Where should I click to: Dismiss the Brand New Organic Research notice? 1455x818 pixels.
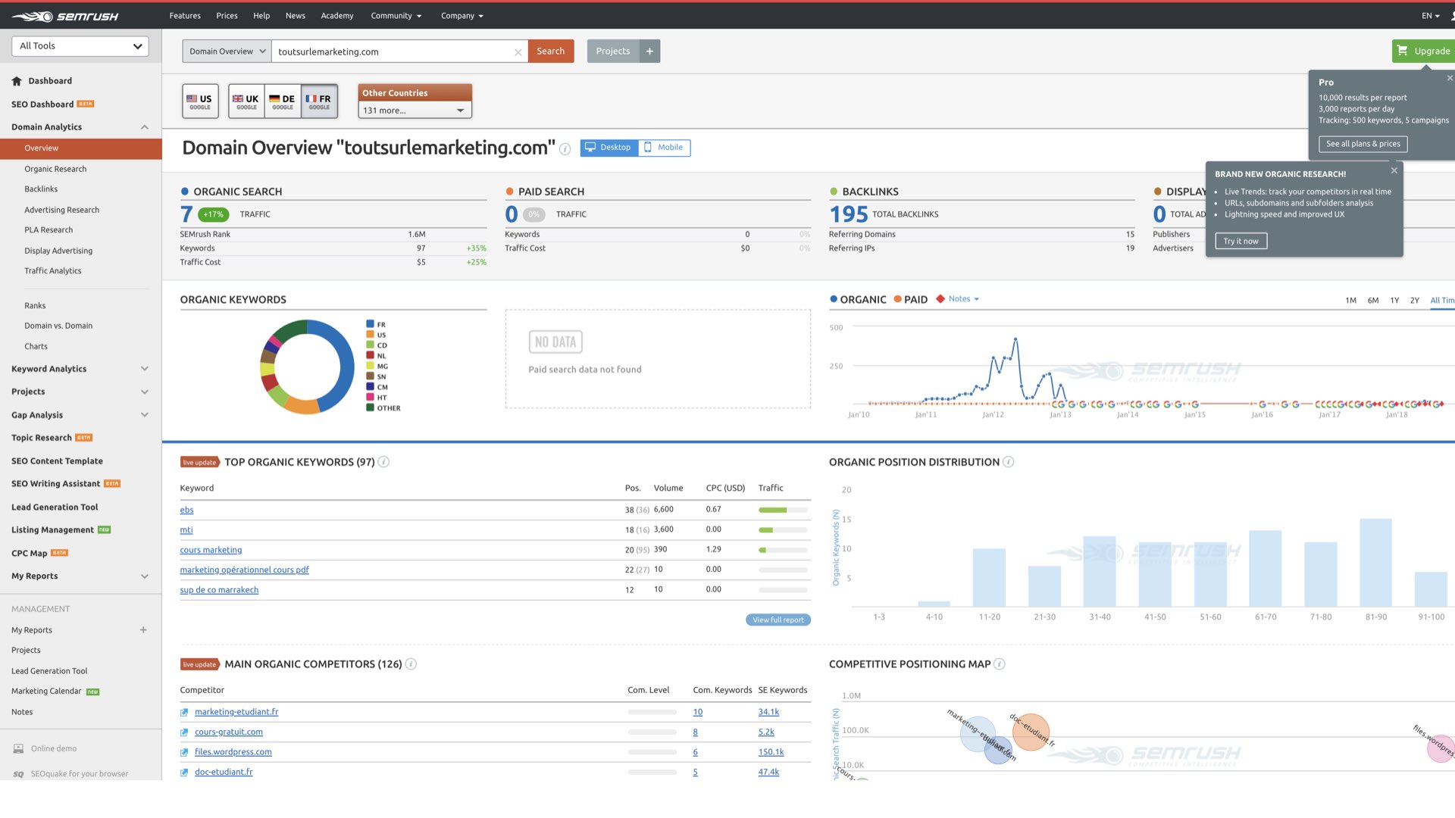tap(1394, 170)
